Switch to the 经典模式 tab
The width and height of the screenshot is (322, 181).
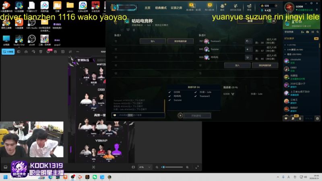161,8
